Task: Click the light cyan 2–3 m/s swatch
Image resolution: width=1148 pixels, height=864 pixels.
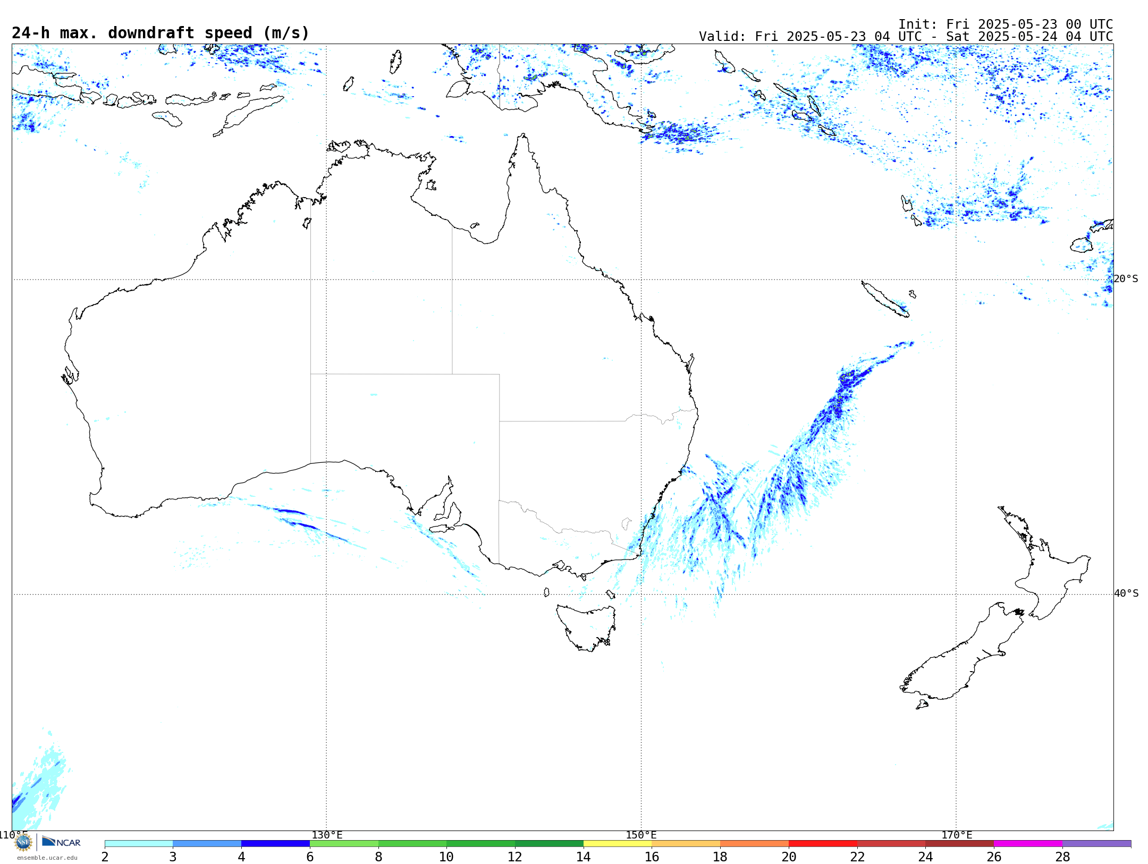Action: point(139,844)
